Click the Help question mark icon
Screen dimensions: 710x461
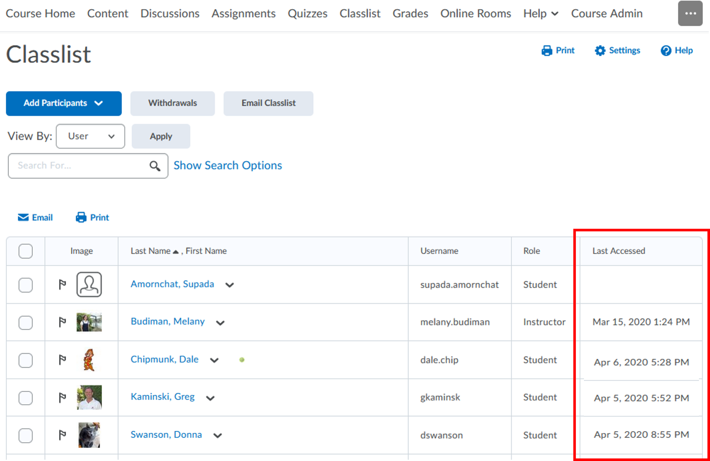(666, 51)
